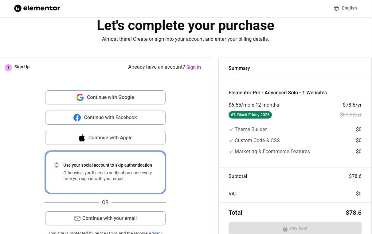Continue with Apple
The width and height of the screenshot is (372, 234).
click(x=105, y=138)
